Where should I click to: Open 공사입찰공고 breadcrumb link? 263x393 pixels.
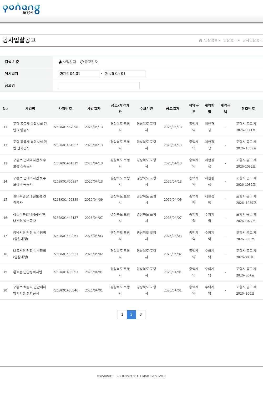(x=252, y=40)
